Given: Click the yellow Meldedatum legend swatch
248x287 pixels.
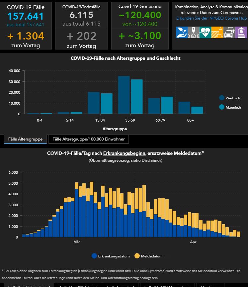Looking at the screenshot, I should click(x=137, y=256).
